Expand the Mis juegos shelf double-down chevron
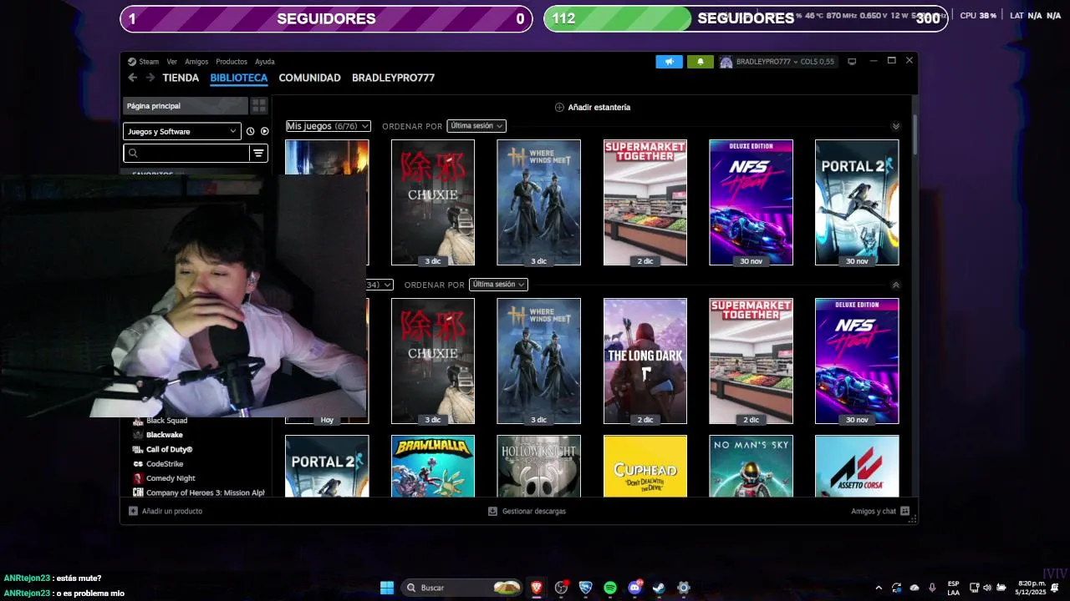The height and width of the screenshot is (601, 1070). [x=895, y=126]
